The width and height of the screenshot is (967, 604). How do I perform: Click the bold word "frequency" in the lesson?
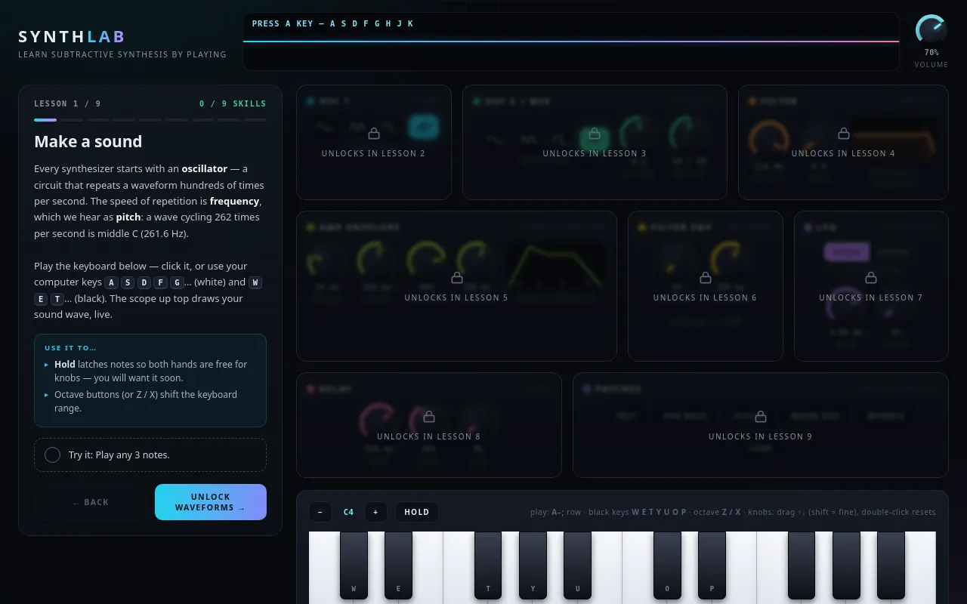(235, 202)
